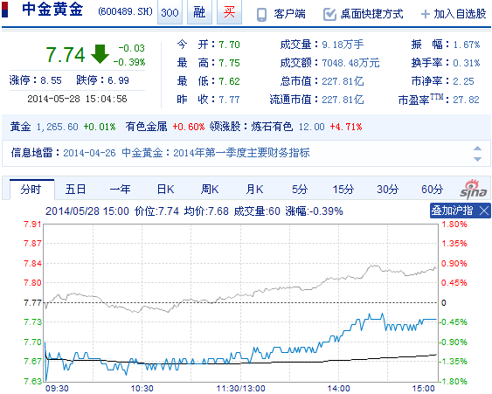Switch to the 30分 chart tab

click(387, 190)
